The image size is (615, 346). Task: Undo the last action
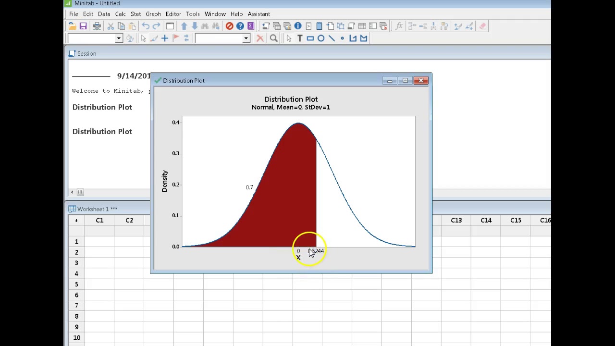[146, 26]
